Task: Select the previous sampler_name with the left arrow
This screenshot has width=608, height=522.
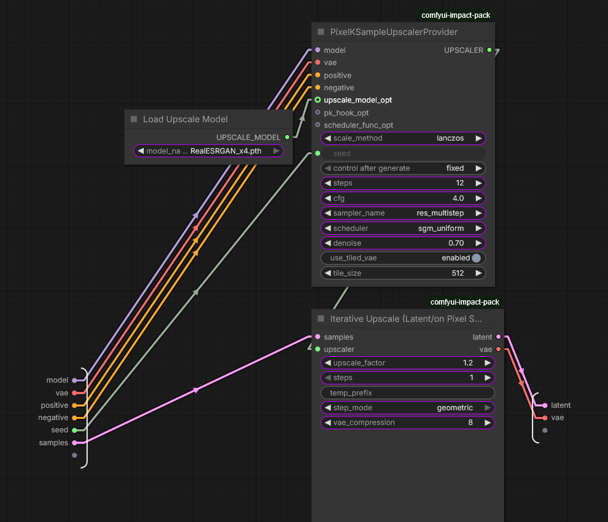Action: click(328, 213)
